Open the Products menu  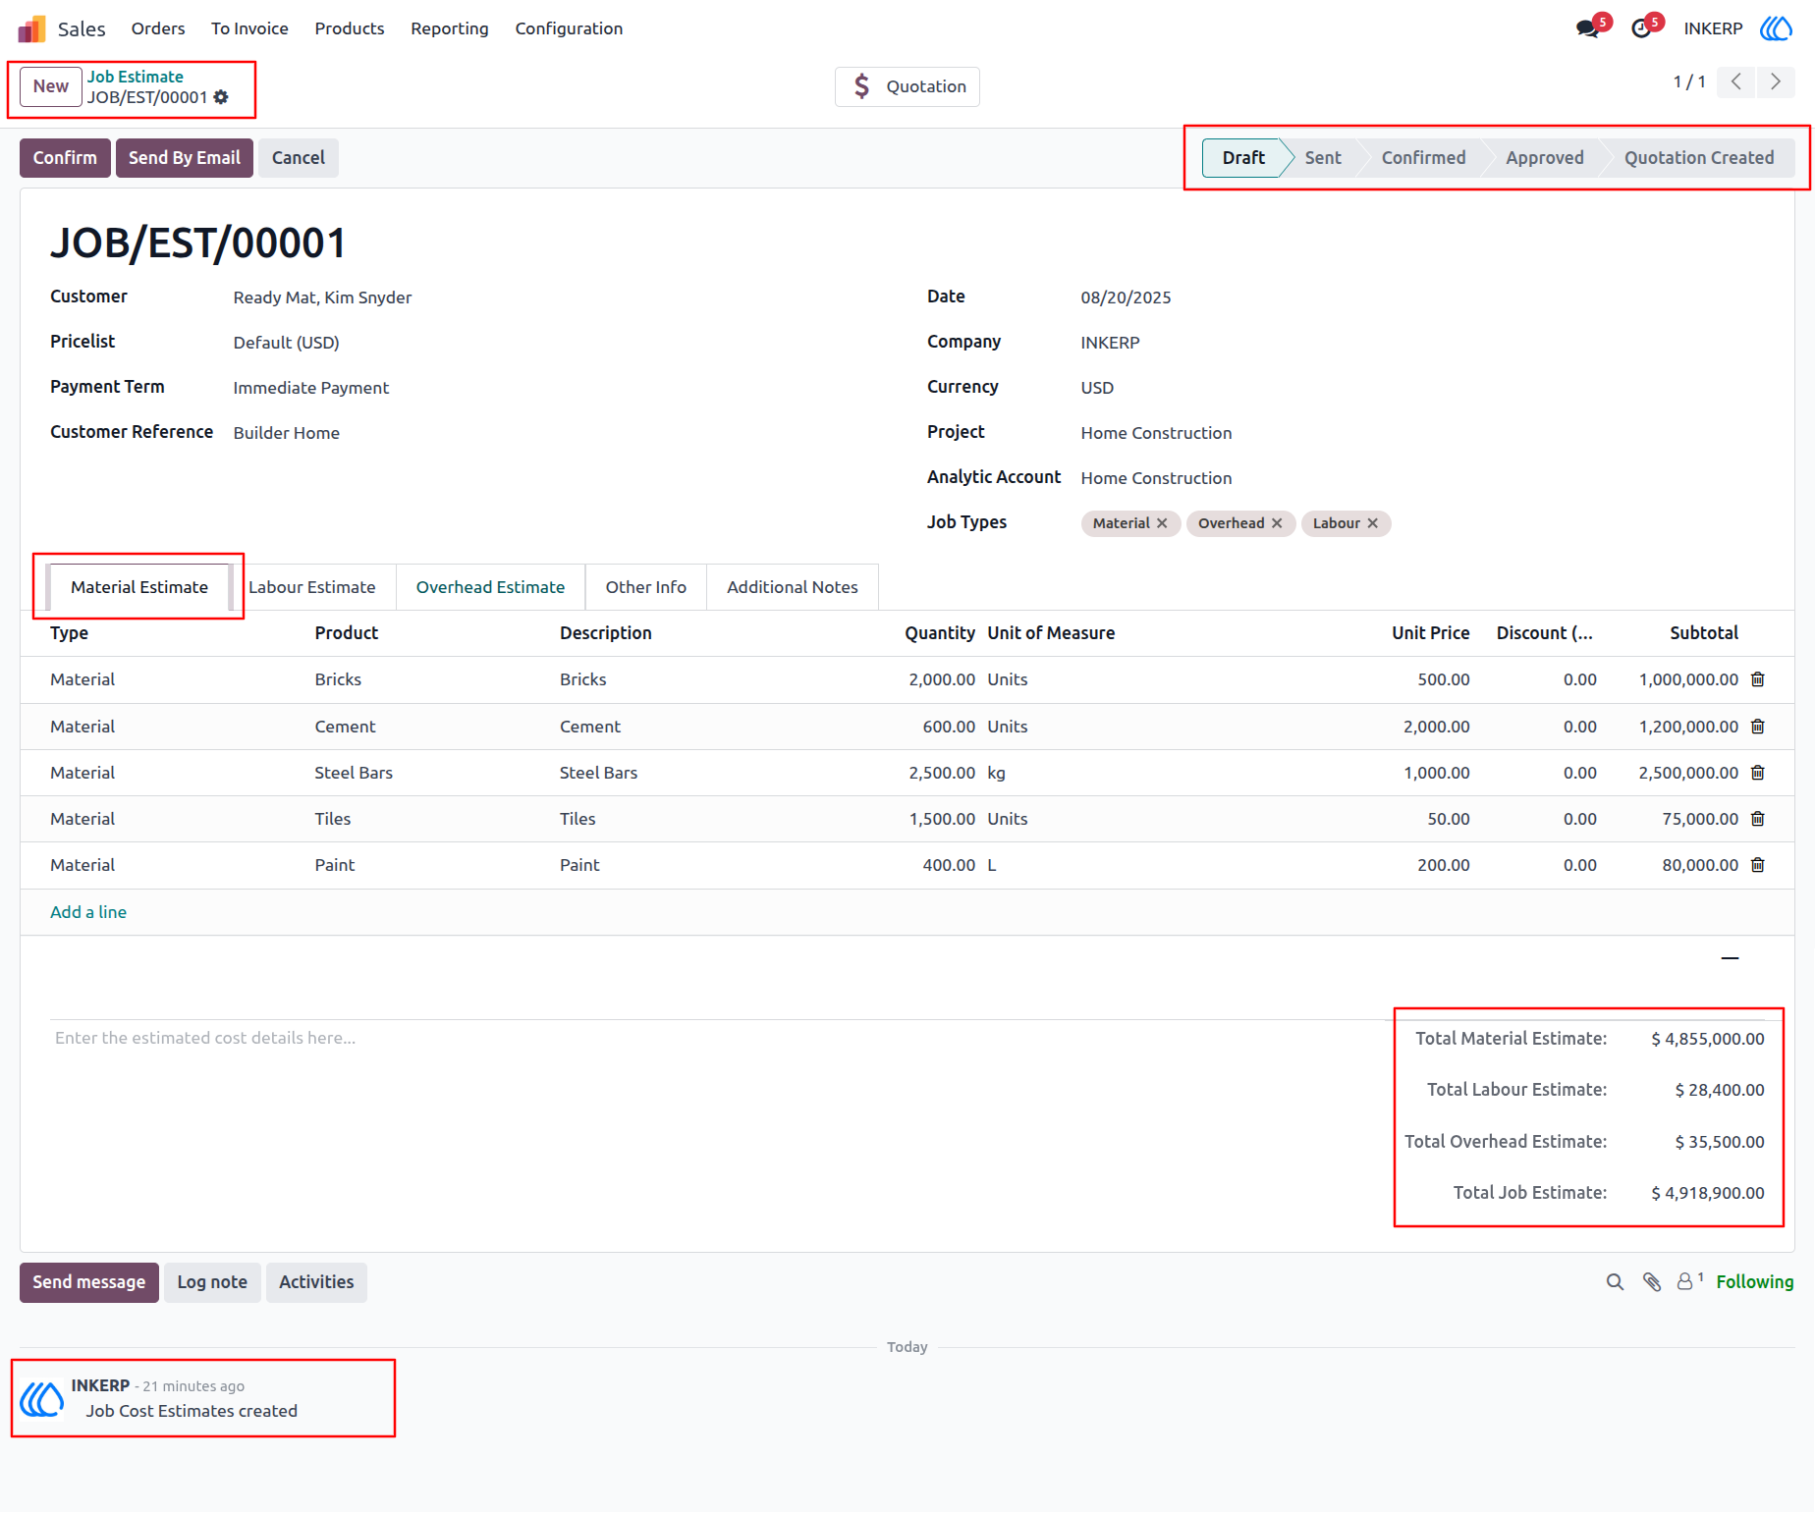tap(350, 28)
